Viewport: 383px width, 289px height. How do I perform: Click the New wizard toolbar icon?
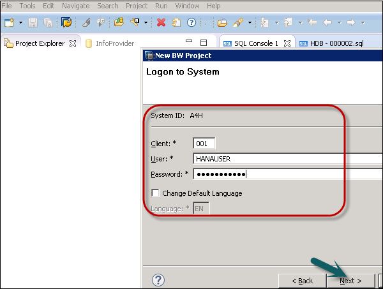click(x=10, y=22)
